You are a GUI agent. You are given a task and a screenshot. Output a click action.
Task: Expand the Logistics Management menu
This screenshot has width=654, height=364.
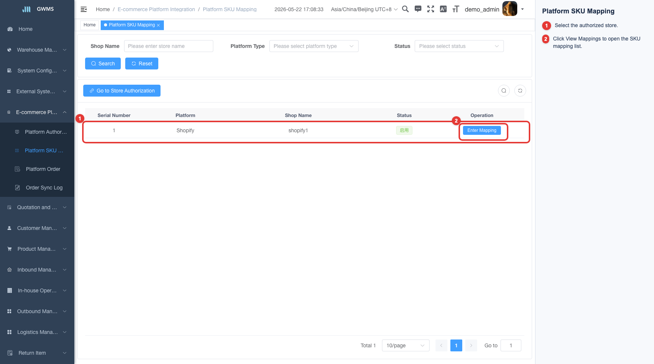tap(37, 332)
